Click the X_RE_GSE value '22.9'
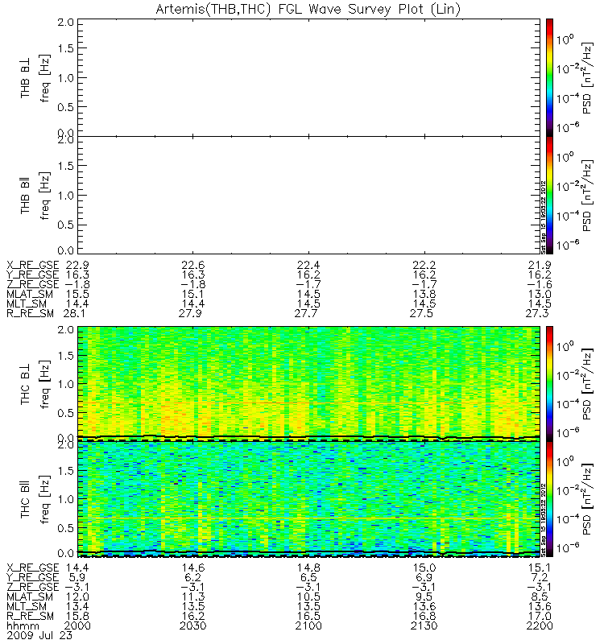This screenshot has height=644, width=604. [x=77, y=265]
